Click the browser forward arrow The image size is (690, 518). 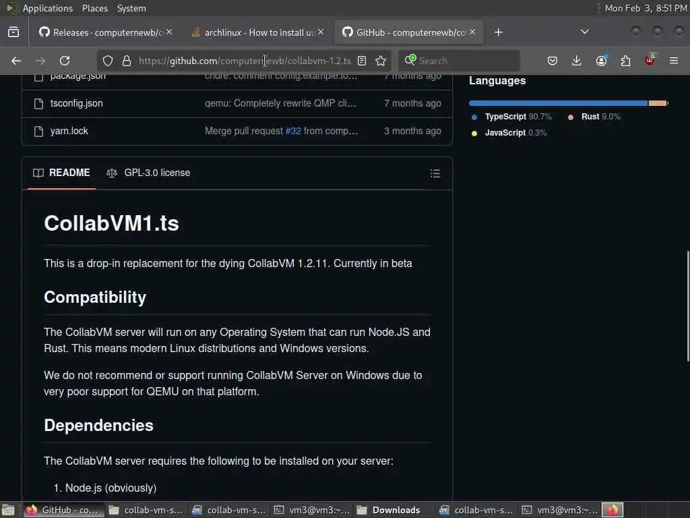[40, 61]
